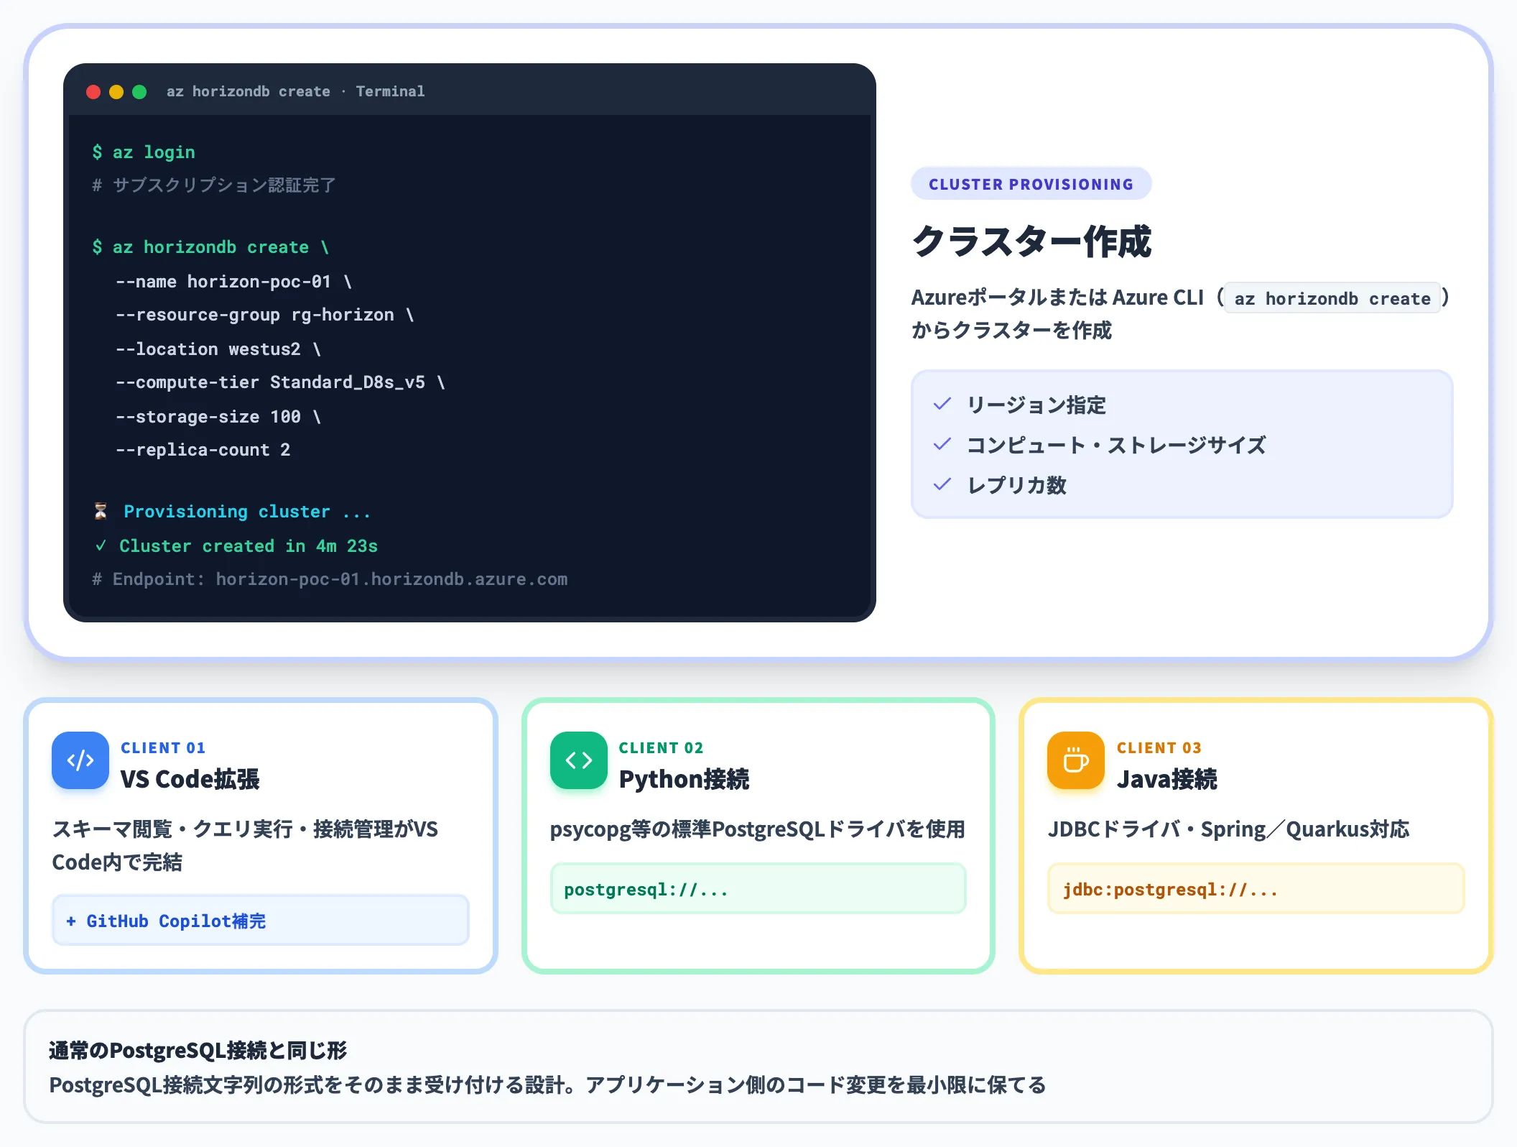Image resolution: width=1517 pixels, height=1147 pixels.
Task: Click the クラスター作成 heading
Action: pos(1031,241)
